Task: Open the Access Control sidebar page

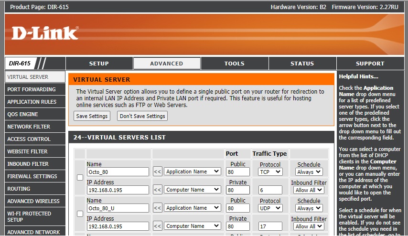Action: [x=35, y=139]
